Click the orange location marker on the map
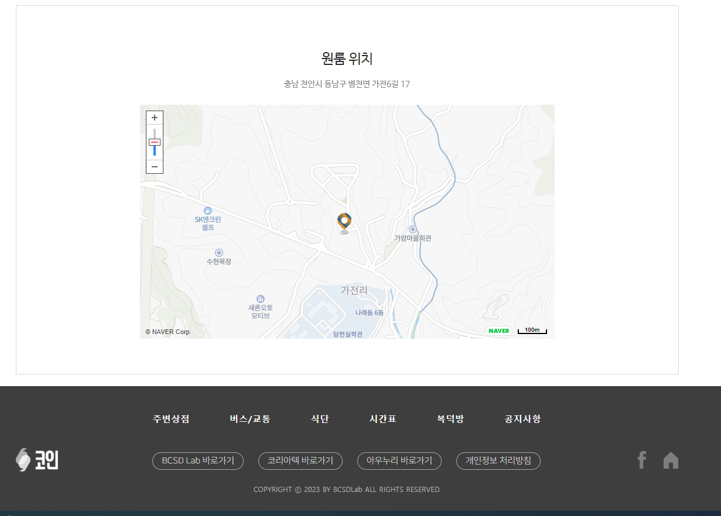 tap(344, 221)
